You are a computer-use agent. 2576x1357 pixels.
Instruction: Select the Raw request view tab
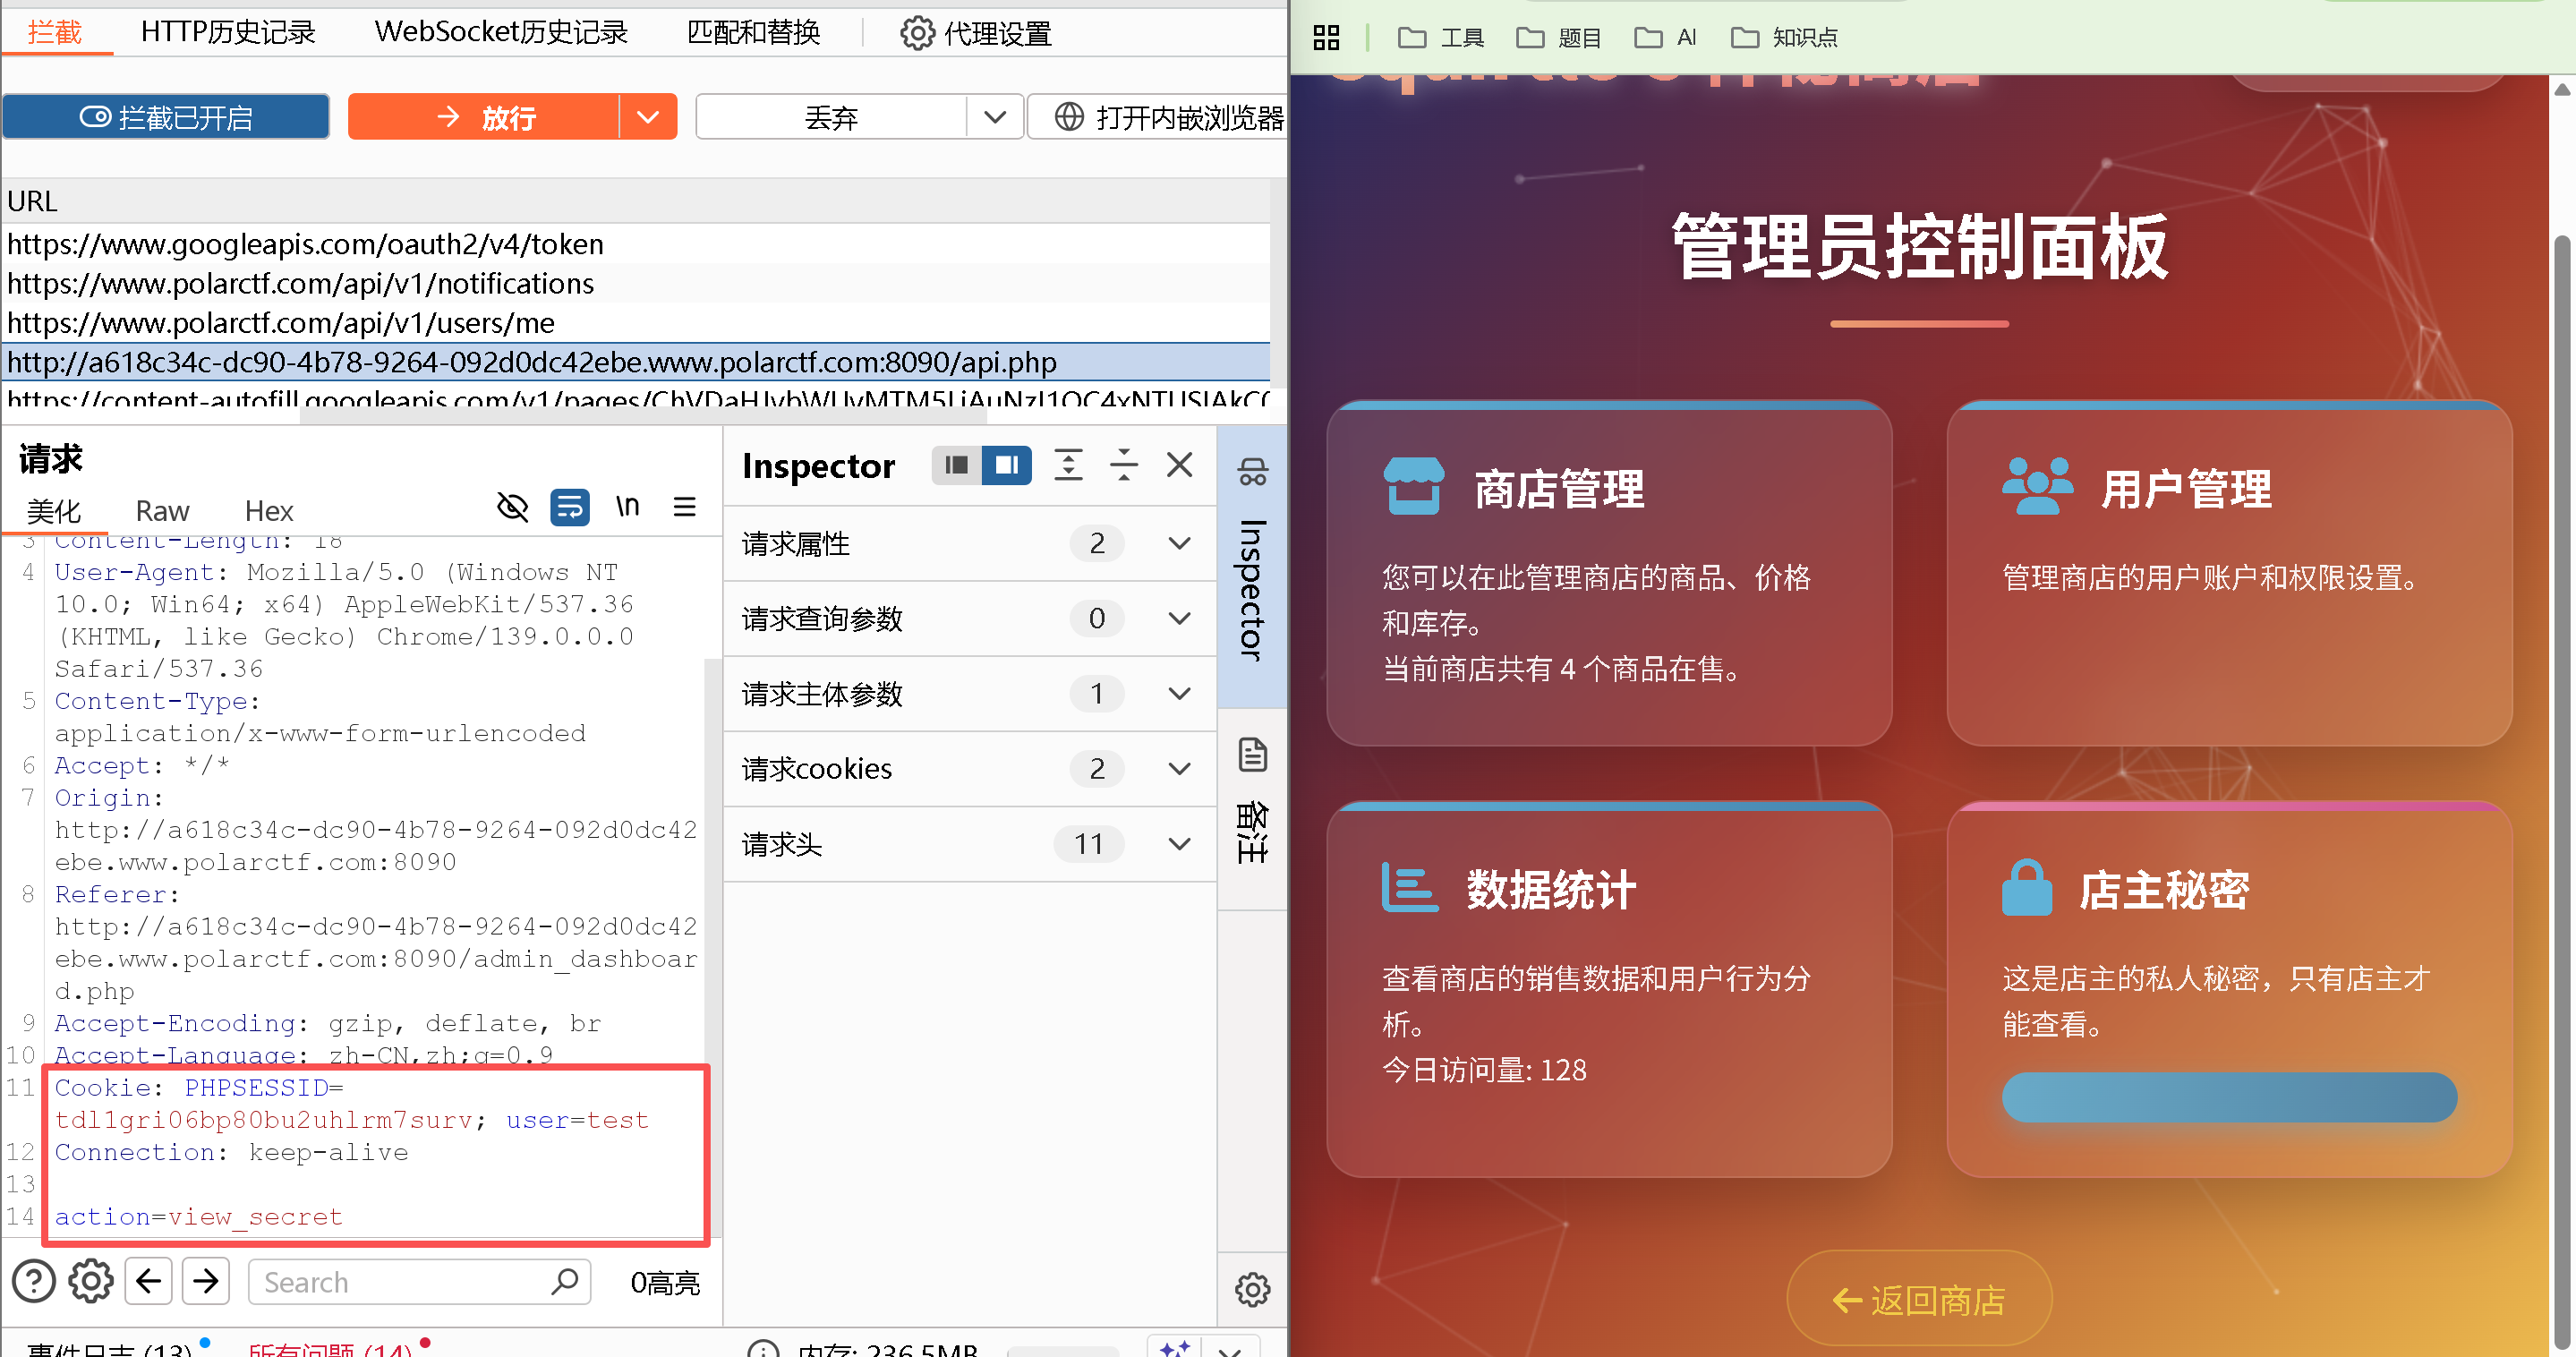[162, 511]
